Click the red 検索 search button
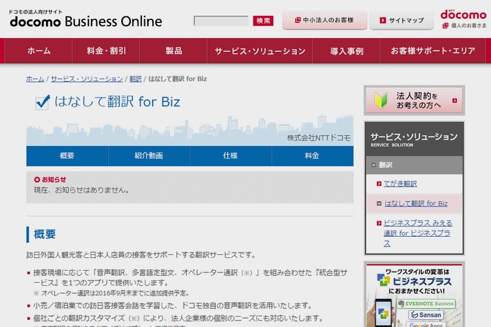491x327 pixels. (x=263, y=21)
